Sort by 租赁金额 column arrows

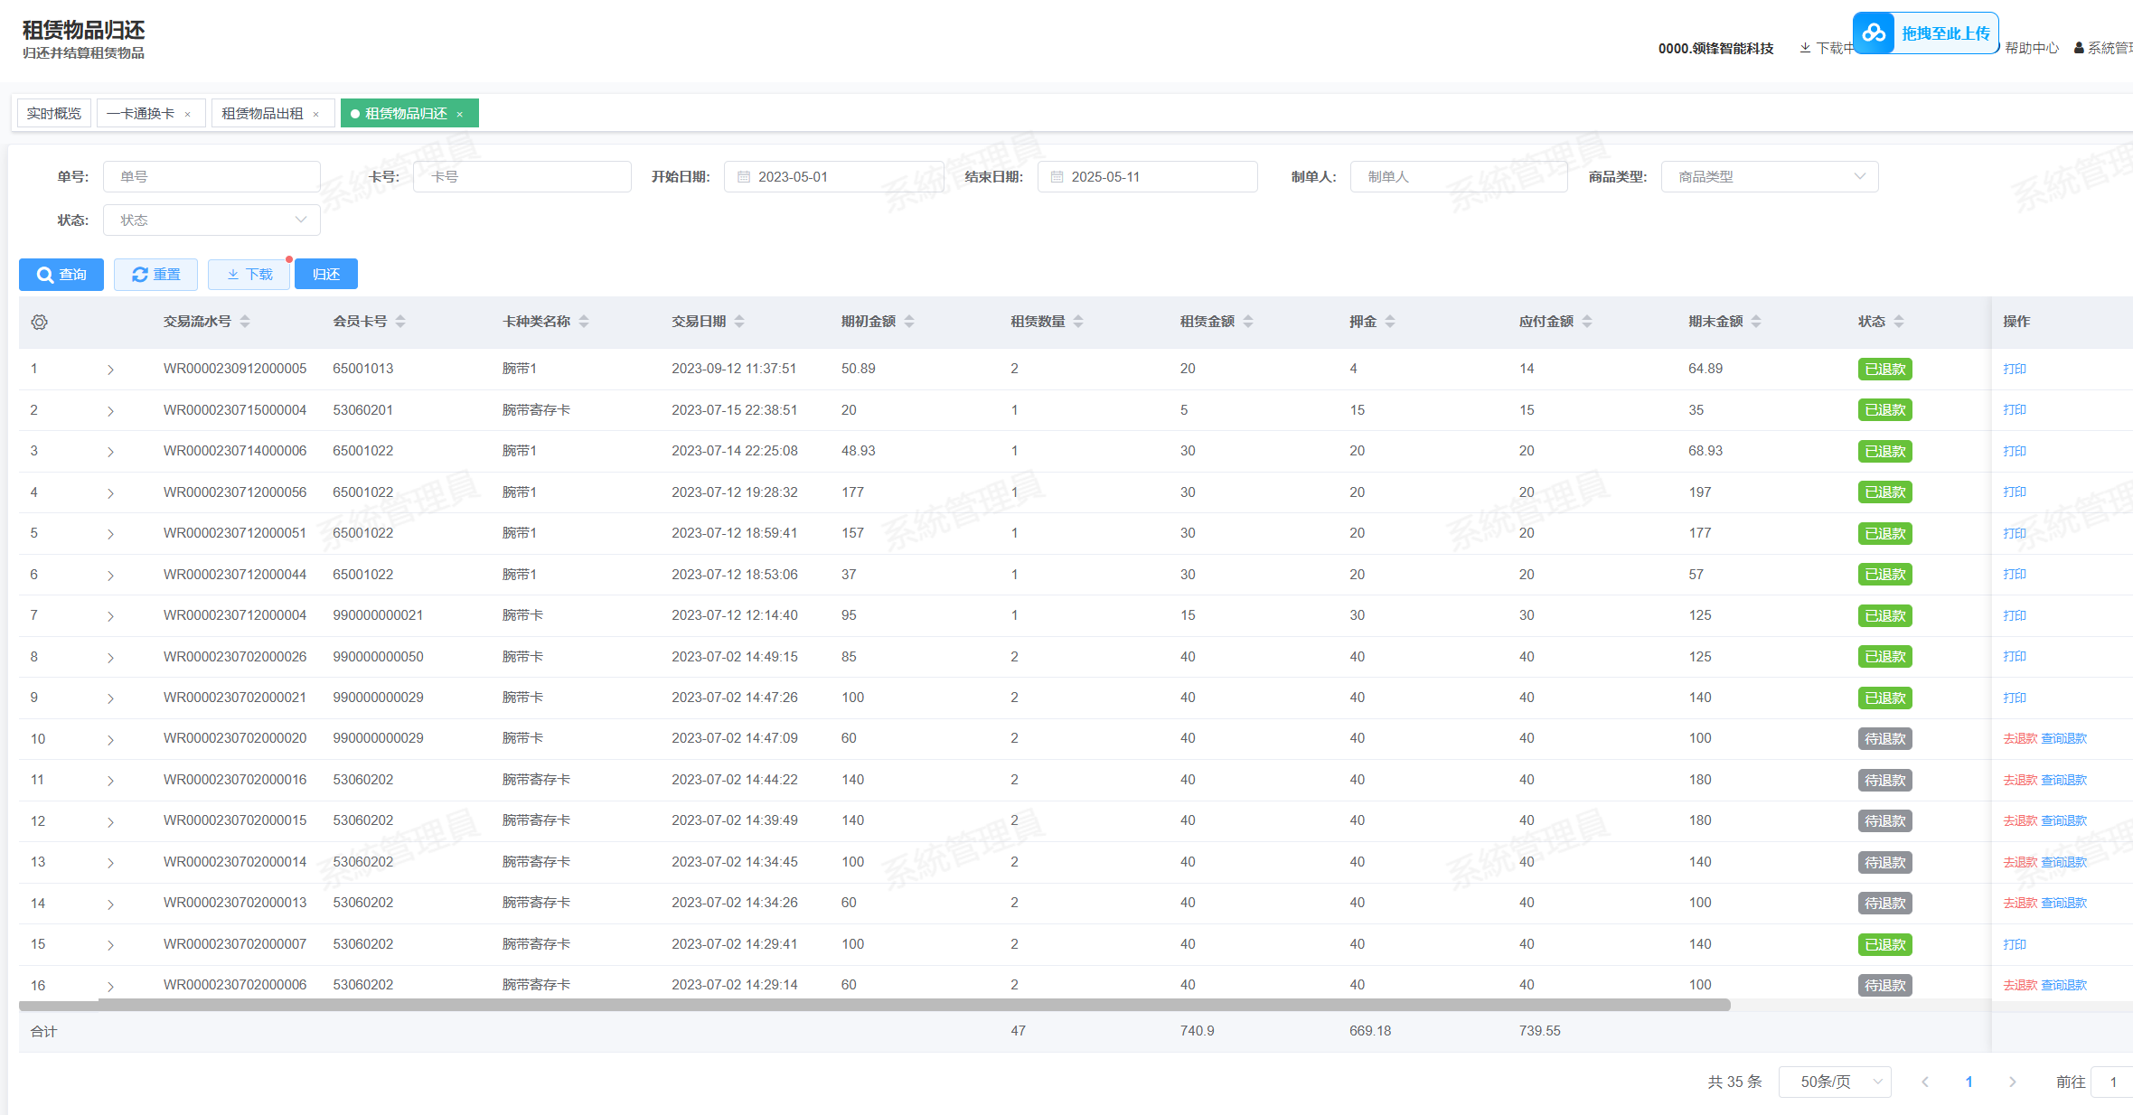1248,322
